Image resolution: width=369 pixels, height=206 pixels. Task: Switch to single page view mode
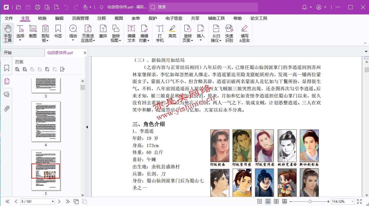[260, 202]
